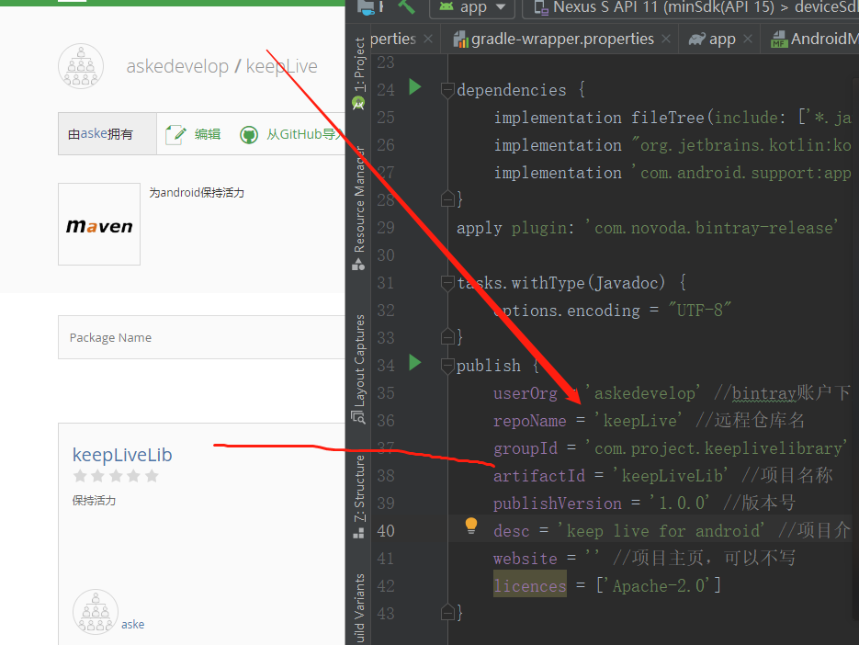Open the app run configuration dropdown
Viewport: 859px width, 645px height.
tap(471, 7)
